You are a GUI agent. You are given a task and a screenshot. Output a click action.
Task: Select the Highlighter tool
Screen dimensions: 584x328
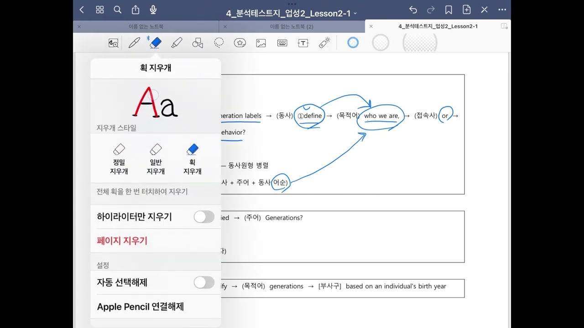click(x=177, y=43)
